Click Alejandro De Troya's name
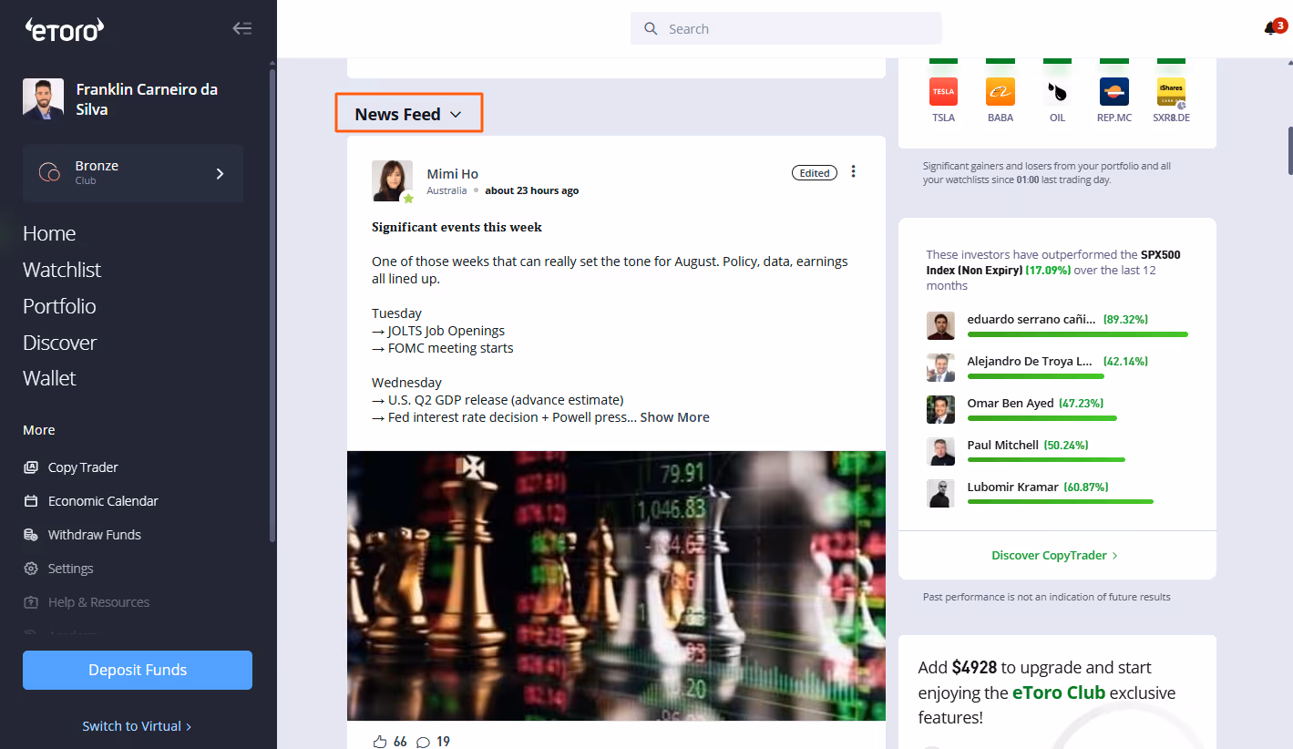 click(x=1030, y=361)
